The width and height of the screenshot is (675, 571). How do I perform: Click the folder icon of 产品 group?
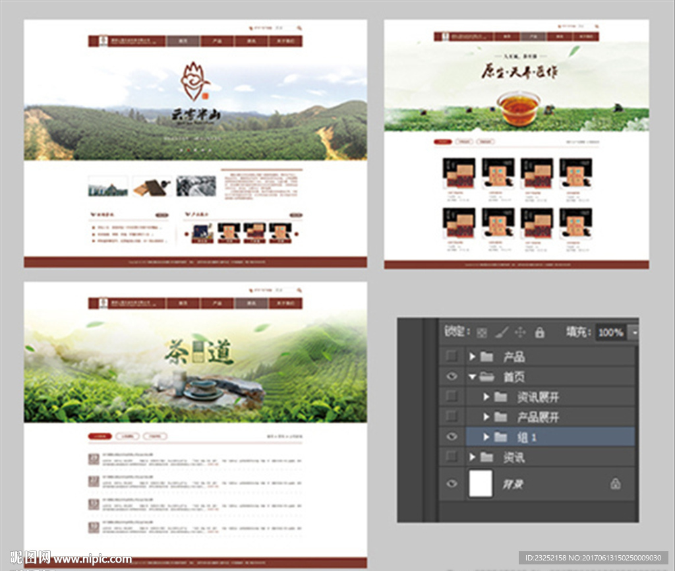click(x=487, y=357)
